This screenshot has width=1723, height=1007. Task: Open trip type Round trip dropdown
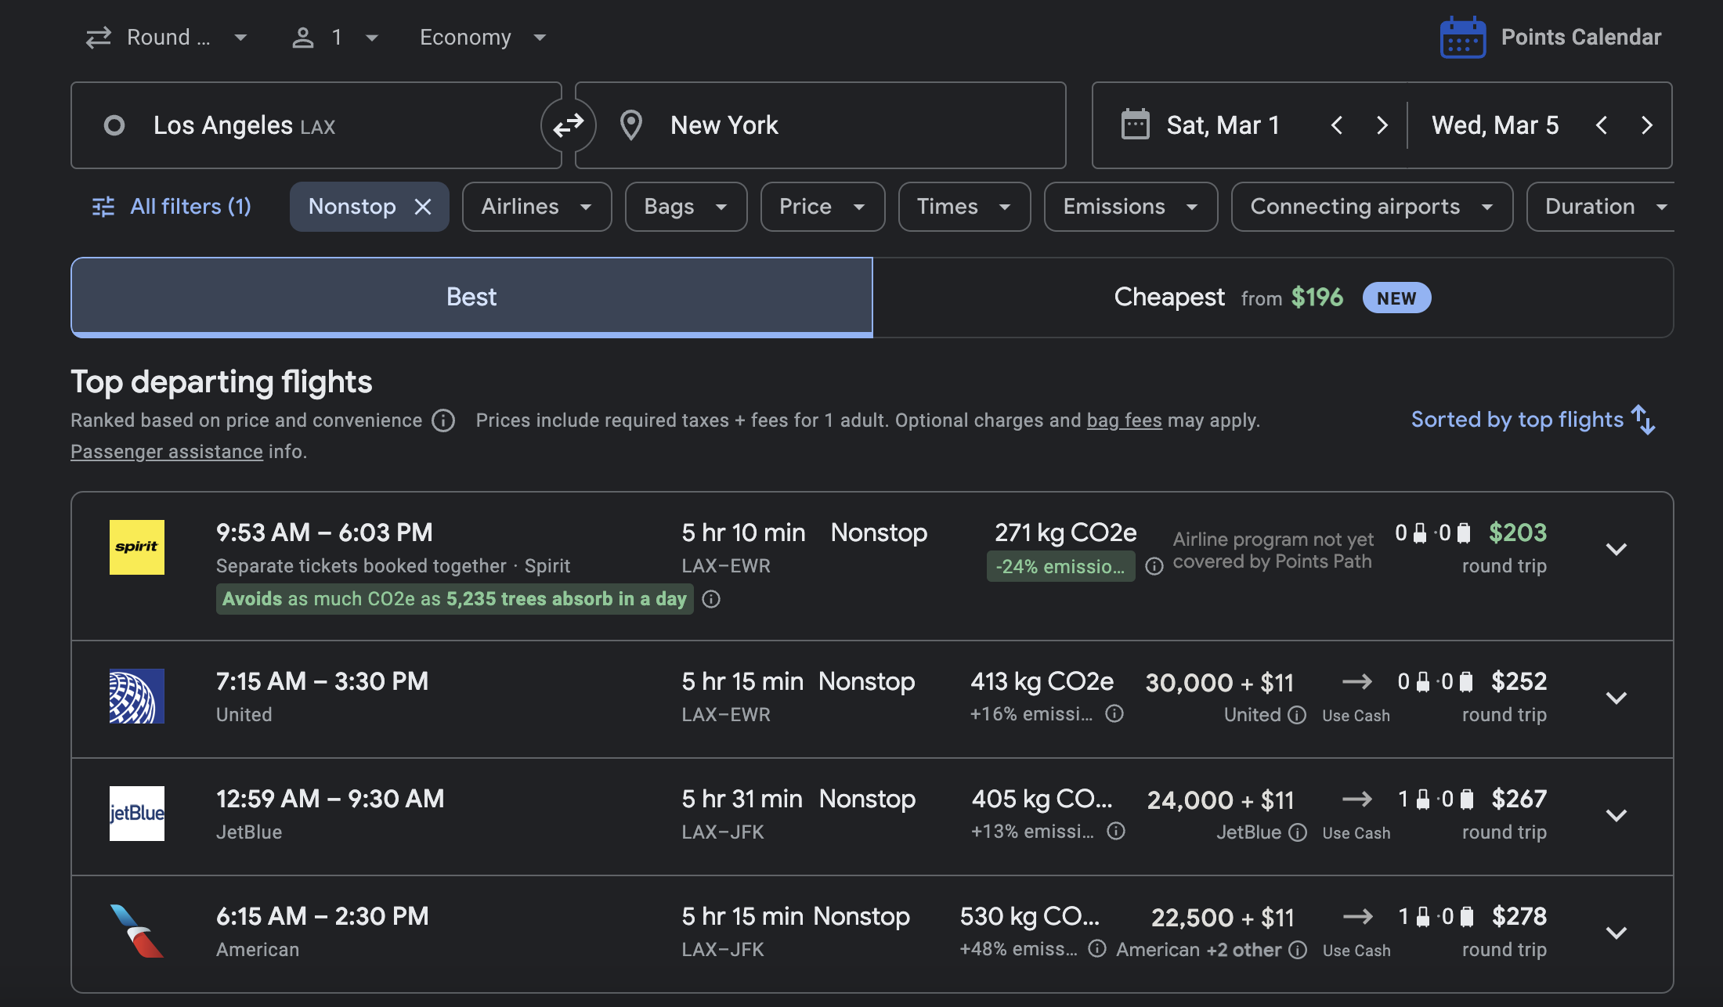click(x=168, y=38)
